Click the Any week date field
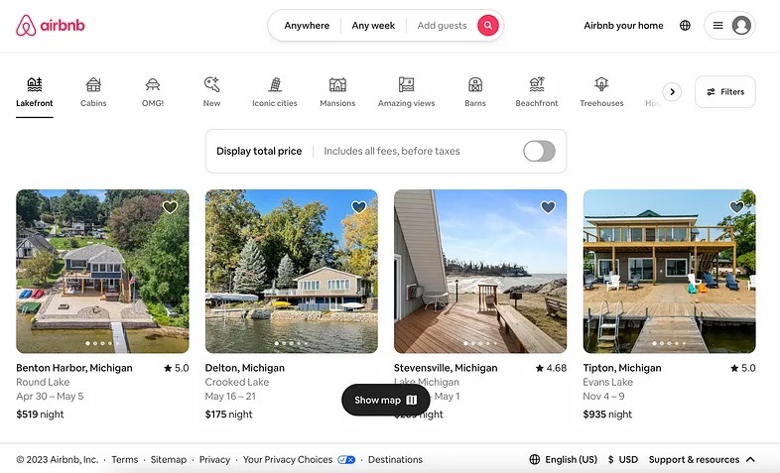The image size is (780, 473). click(373, 26)
